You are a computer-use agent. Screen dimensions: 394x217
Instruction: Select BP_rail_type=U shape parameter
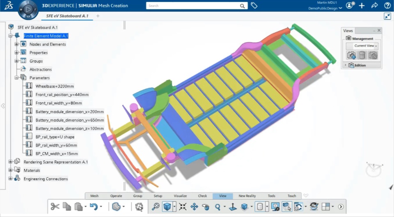(x=55, y=137)
